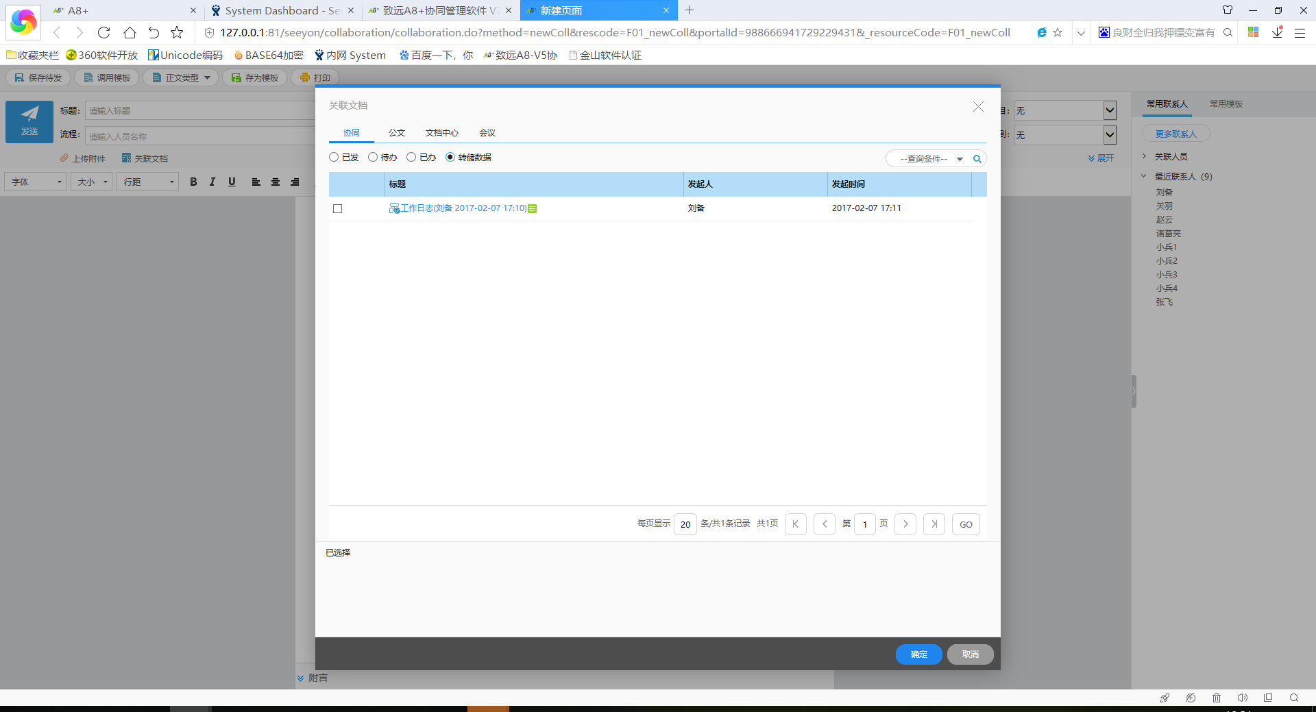Click the GO pagination button
The width and height of the screenshot is (1316, 712).
(x=966, y=524)
